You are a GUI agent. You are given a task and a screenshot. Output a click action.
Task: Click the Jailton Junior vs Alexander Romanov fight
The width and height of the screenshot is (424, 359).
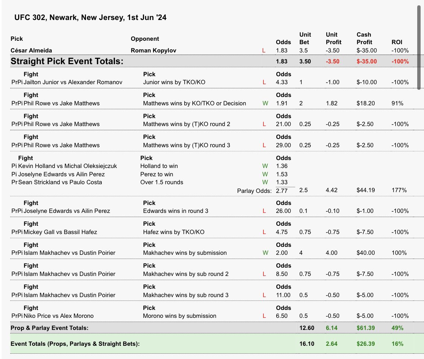pyautogui.click(x=73, y=82)
